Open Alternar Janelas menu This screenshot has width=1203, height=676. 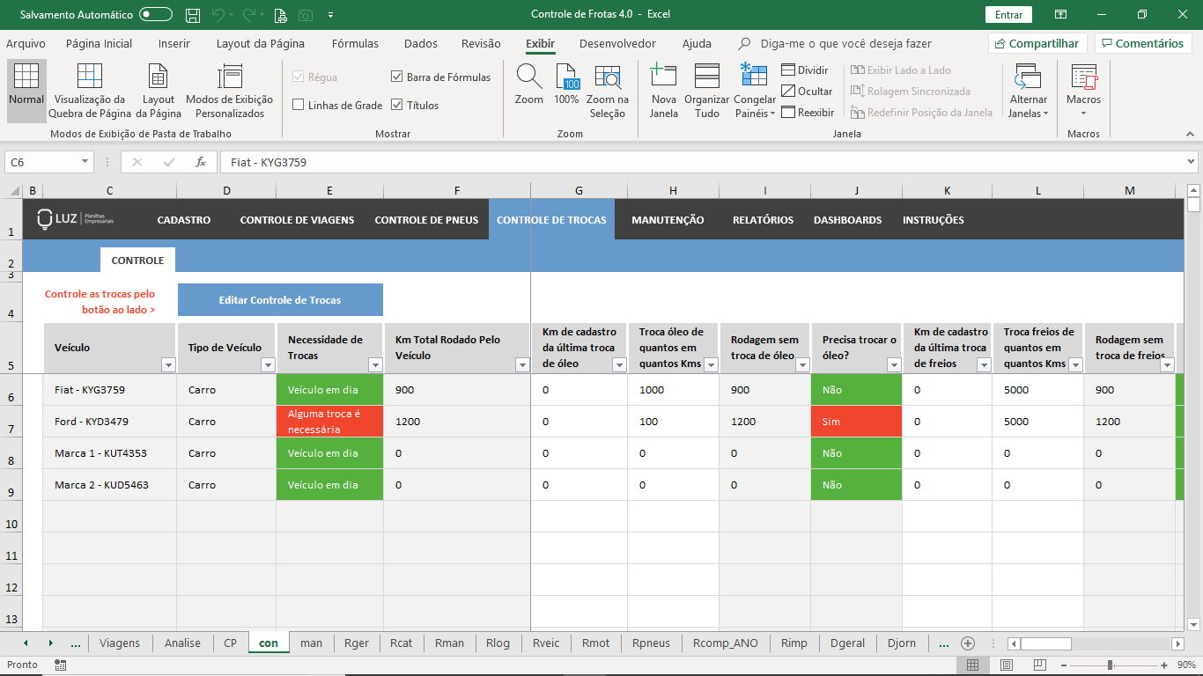[1028, 91]
